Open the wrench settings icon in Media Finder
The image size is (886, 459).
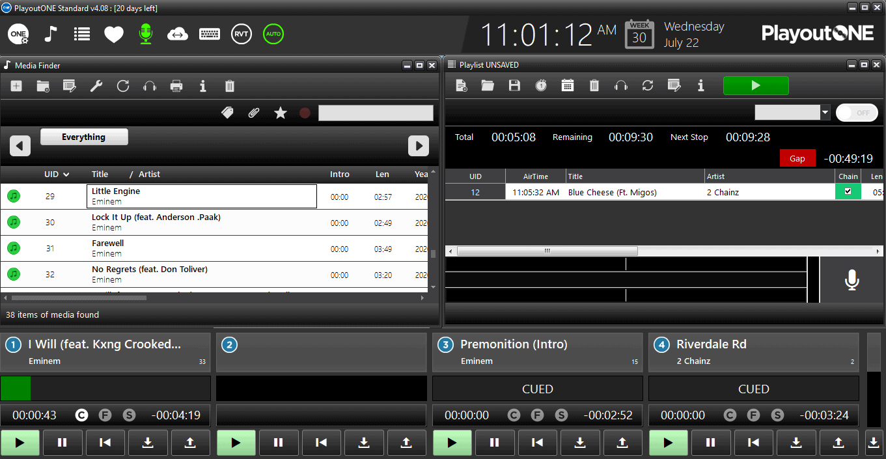coord(96,85)
